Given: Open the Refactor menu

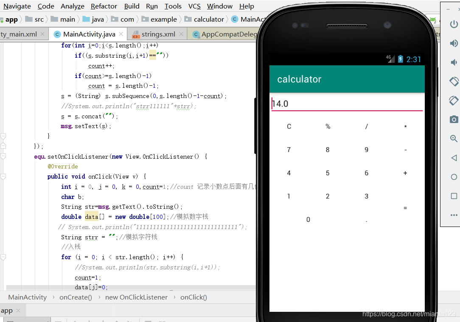Looking at the screenshot, I should [104, 6].
